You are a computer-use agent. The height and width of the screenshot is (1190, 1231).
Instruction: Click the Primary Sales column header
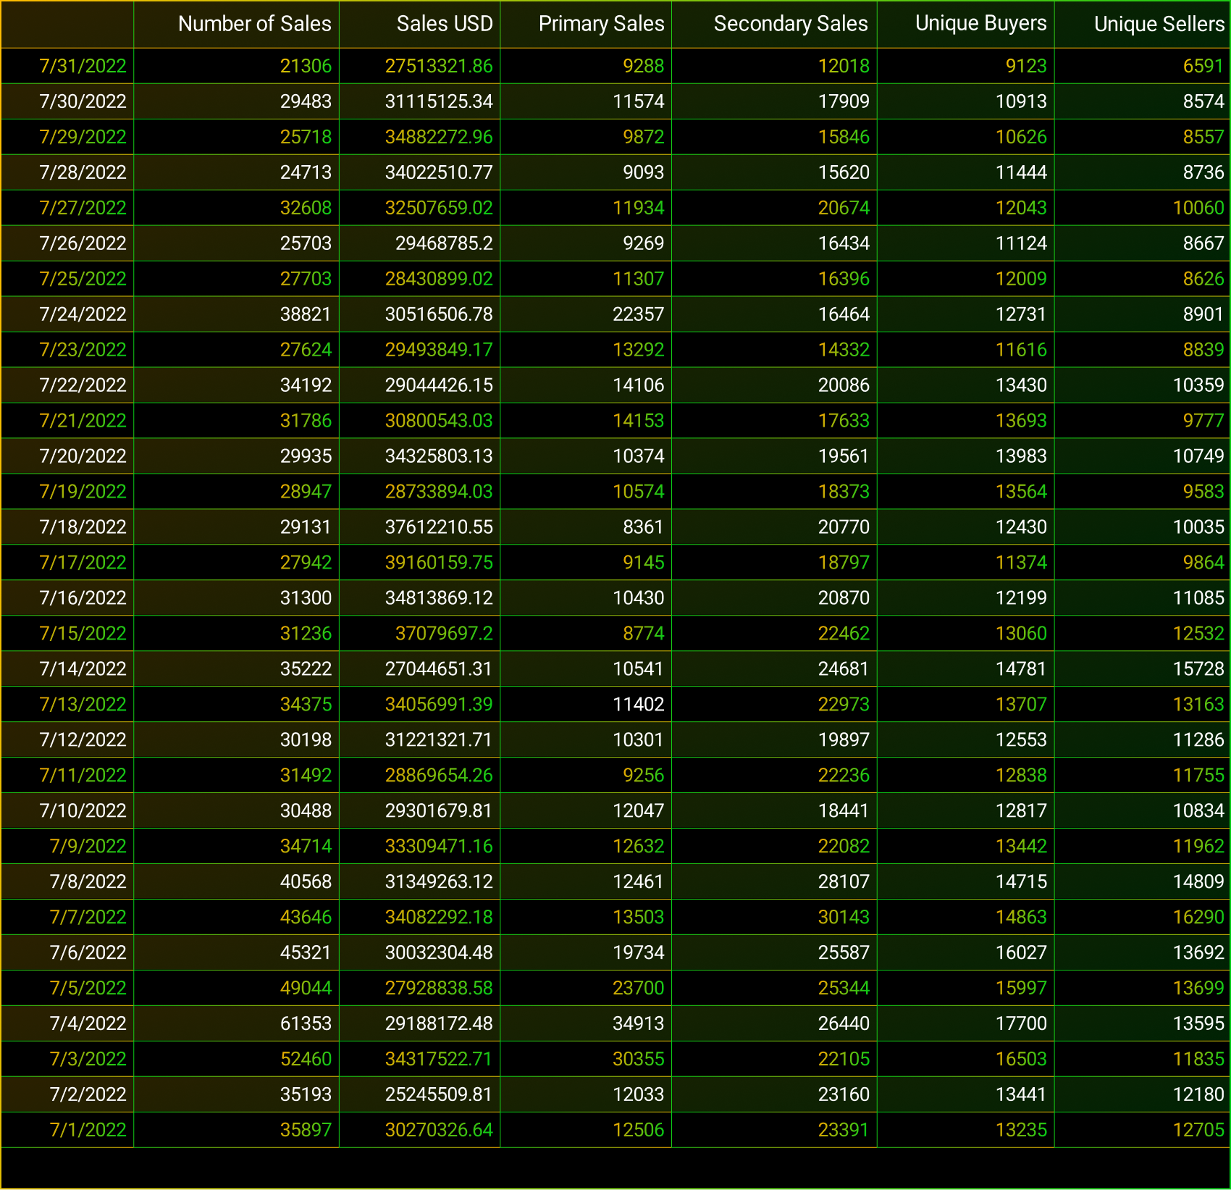click(587, 25)
